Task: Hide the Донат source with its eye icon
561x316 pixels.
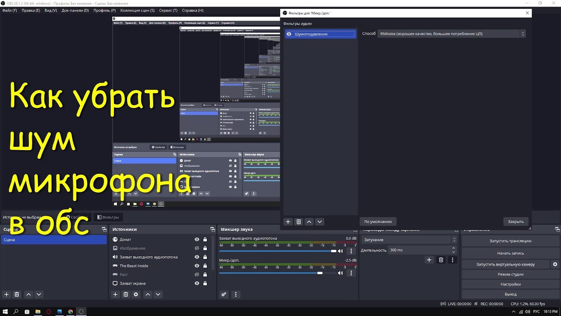Action: 197,239
